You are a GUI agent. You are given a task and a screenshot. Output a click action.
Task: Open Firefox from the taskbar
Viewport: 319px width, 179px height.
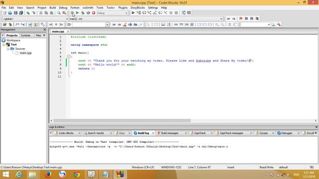click(x=48, y=175)
